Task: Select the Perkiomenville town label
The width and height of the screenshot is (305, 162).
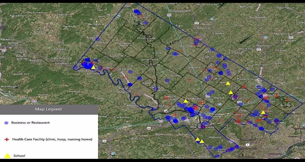Action: click(x=146, y=38)
